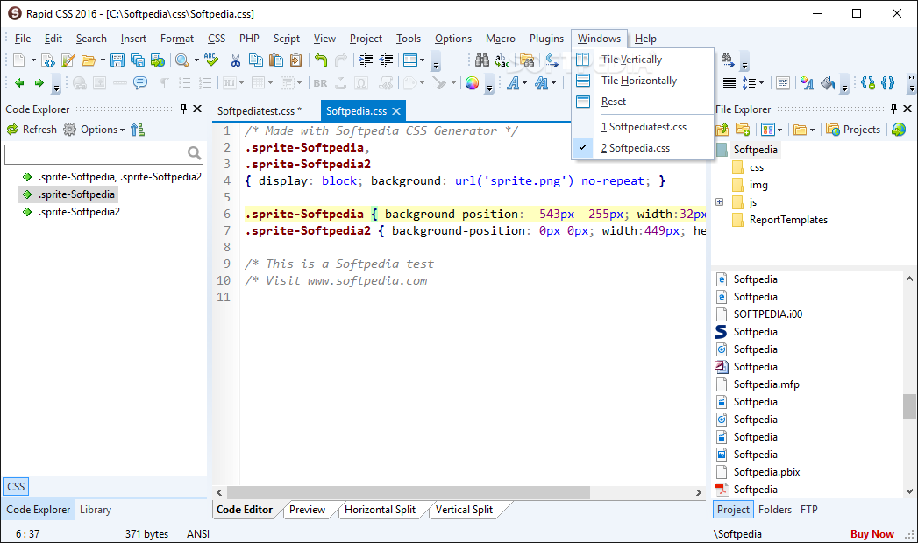Close the Code Explorer panel

197,109
